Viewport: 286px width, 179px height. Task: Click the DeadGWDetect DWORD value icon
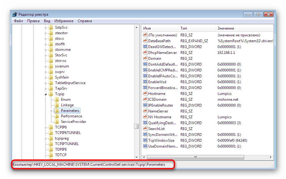(145, 47)
